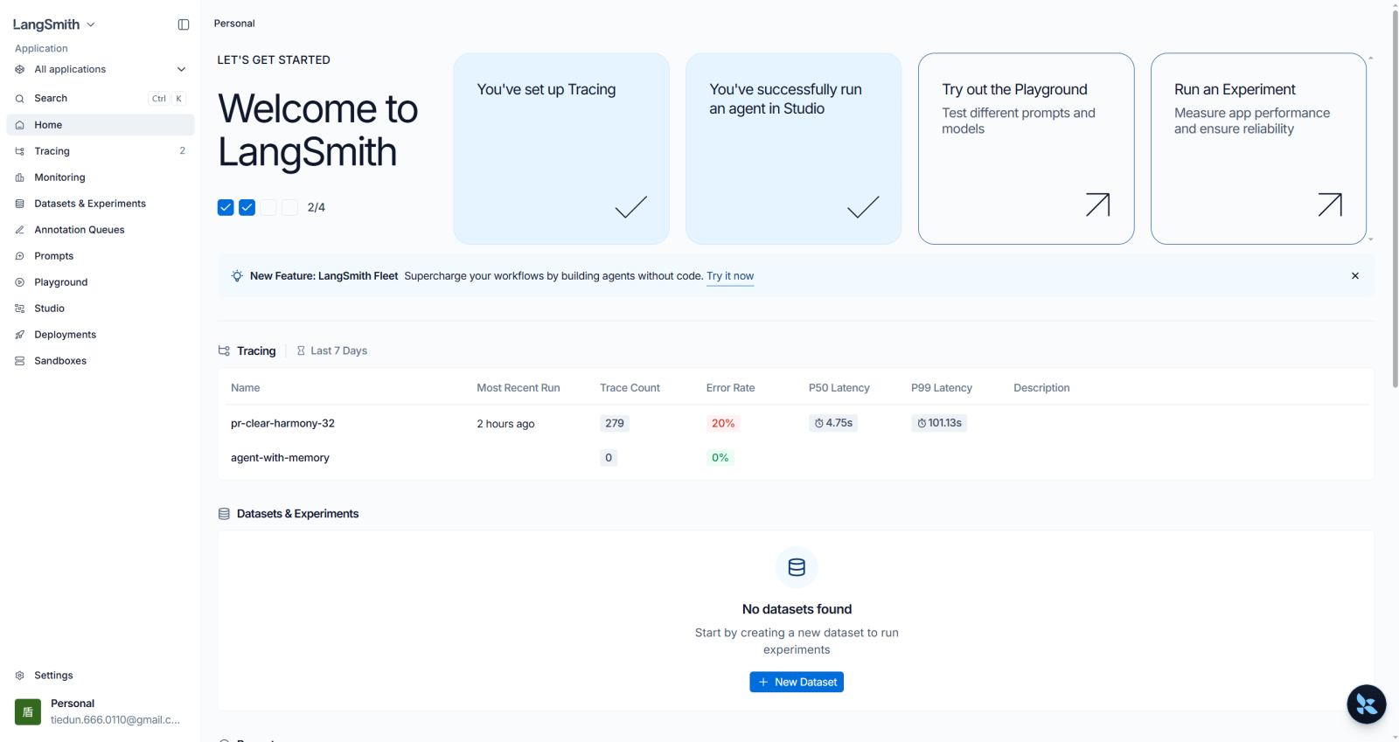
Task: Open Studio in sidebar
Action: point(101,309)
